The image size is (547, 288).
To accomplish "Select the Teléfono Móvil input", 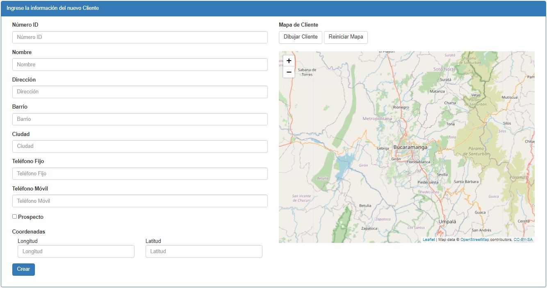I will [140, 201].
